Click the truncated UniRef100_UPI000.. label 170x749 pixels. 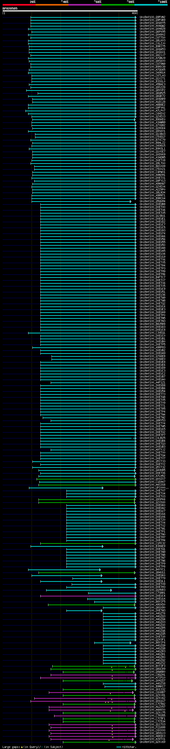coord(154,488)
